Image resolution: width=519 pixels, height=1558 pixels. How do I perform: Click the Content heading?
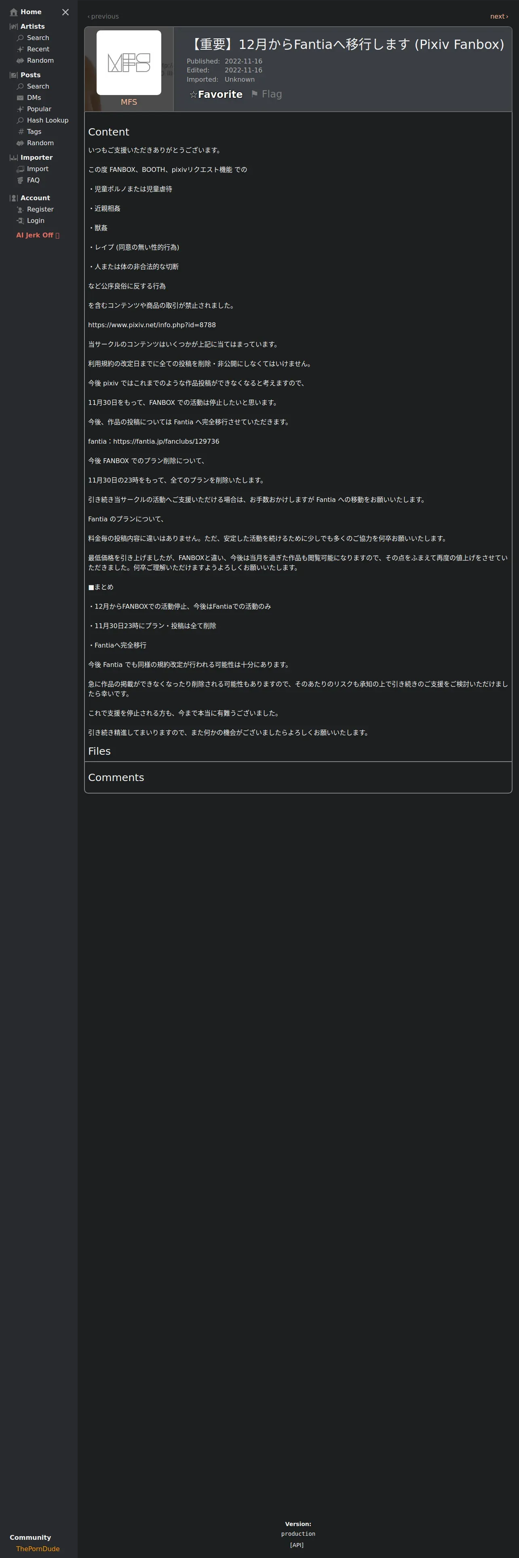(109, 132)
